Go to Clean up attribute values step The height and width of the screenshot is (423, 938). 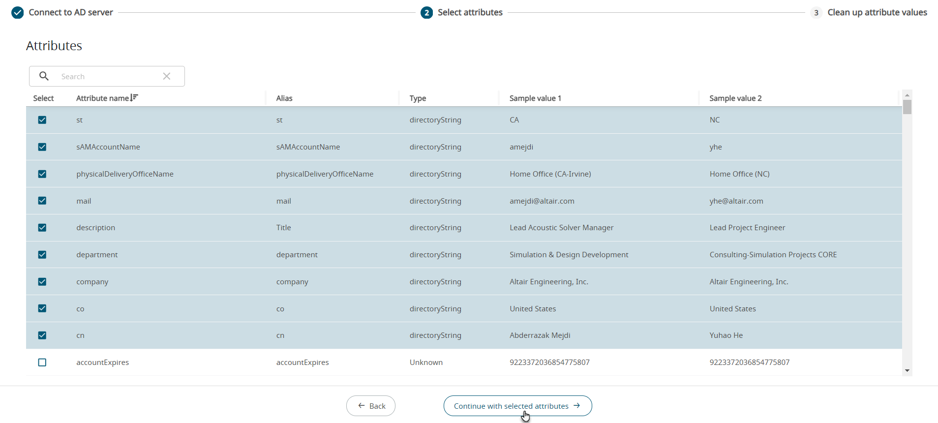(x=877, y=13)
